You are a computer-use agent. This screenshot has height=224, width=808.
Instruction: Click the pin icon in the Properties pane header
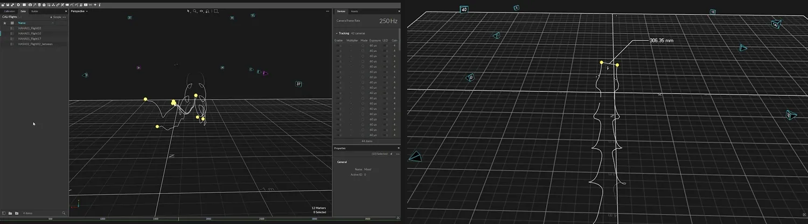click(391, 154)
